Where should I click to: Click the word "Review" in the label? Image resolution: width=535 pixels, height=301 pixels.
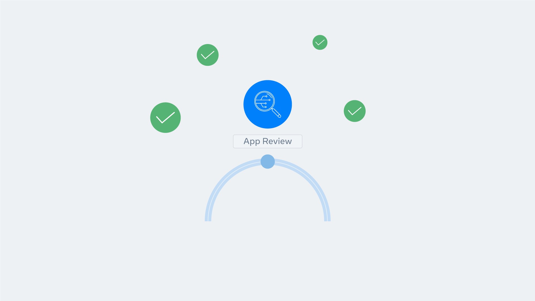click(277, 141)
